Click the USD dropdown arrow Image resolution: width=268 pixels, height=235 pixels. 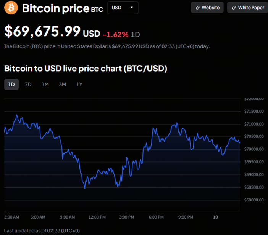point(132,8)
